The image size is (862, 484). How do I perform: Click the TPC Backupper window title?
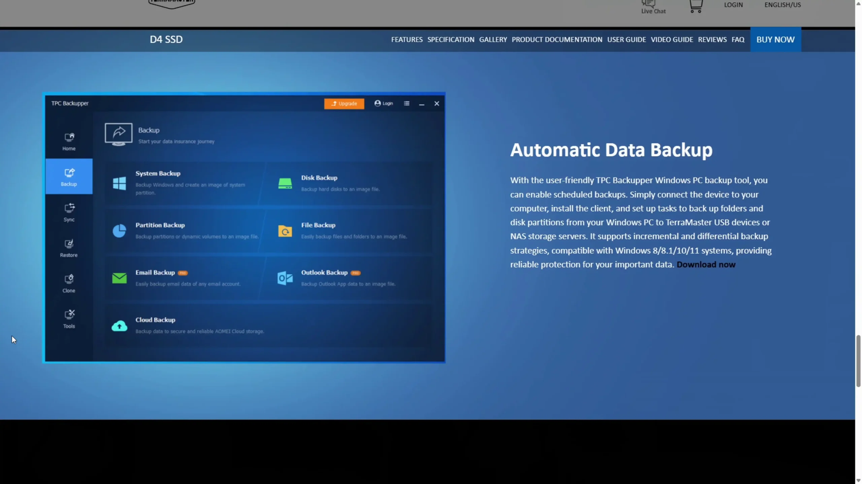(x=70, y=104)
